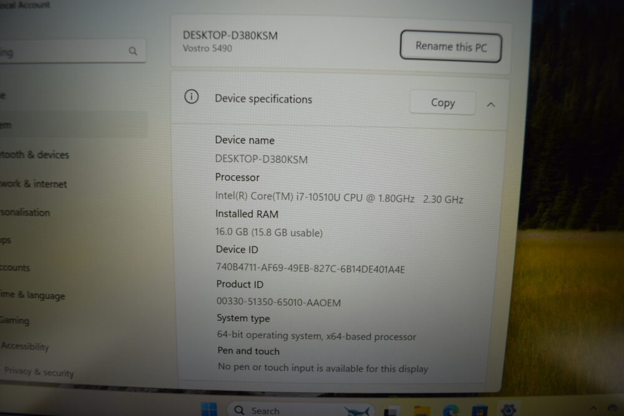The height and width of the screenshot is (416, 624).
Task: Click the Vostro 5490 model text
Action: coord(207,48)
